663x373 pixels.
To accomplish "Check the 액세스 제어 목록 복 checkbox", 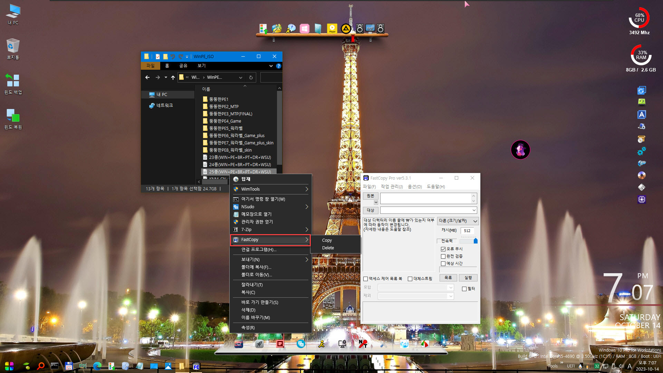I will (365, 279).
